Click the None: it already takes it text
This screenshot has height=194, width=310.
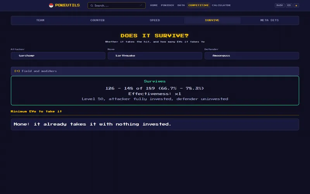[92, 124]
